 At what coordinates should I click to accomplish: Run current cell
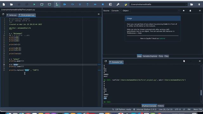pyautogui.click(x=42, y=4)
